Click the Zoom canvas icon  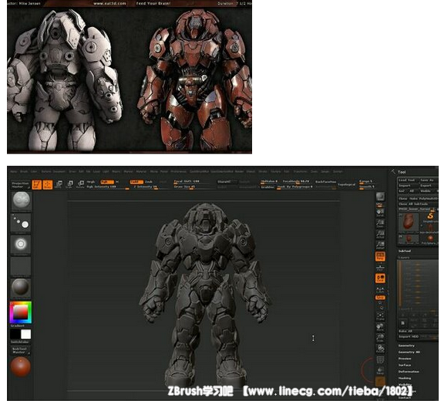point(380,224)
